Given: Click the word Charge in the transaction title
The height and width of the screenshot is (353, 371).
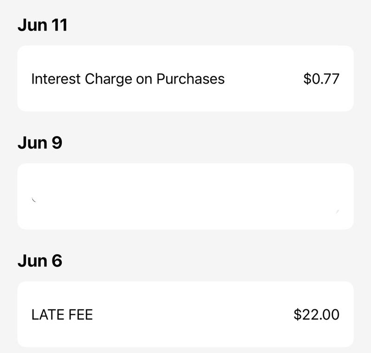Looking at the screenshot, I should [x=108, y=79].
